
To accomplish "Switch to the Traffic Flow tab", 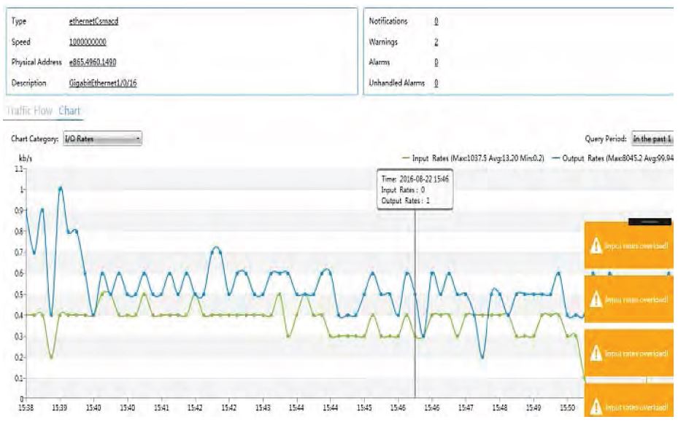I will 26,110.
